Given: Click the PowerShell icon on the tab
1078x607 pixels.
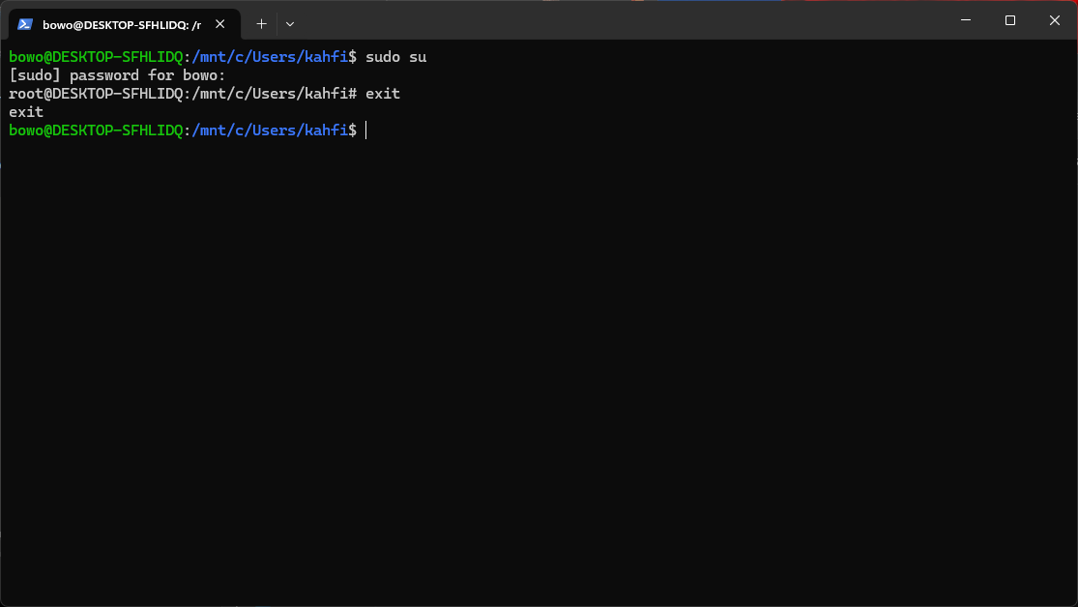Looking at the screenshot, I should [x=25, y=25].
